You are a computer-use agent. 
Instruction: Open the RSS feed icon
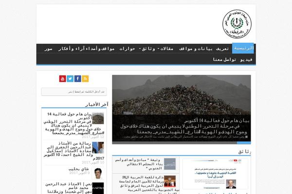click(85, 79)
